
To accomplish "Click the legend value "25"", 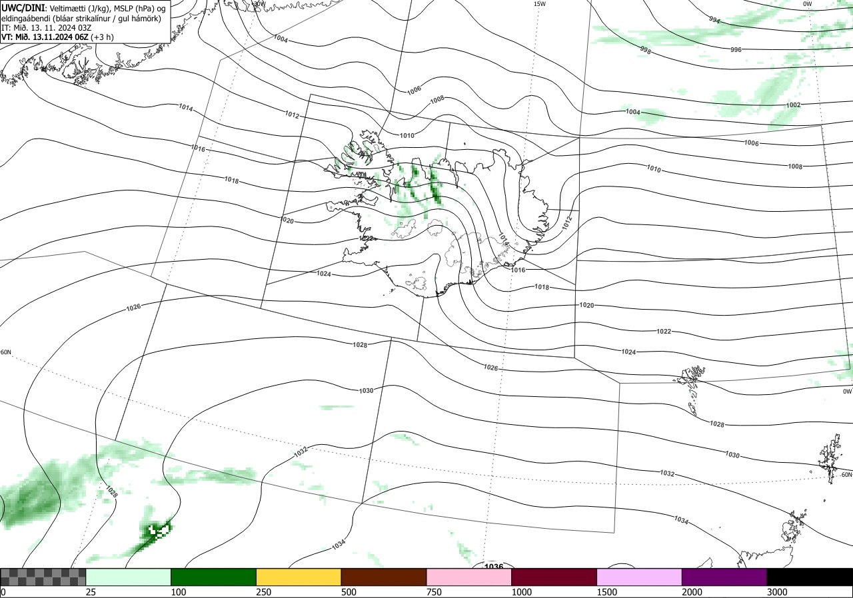I will (91, 592).
